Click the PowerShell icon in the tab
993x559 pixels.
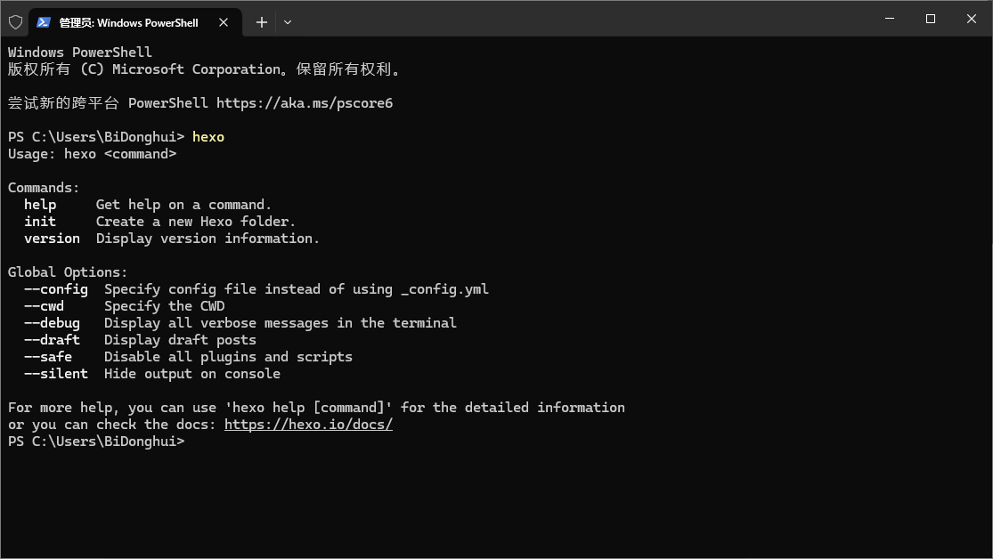[43, 22]
